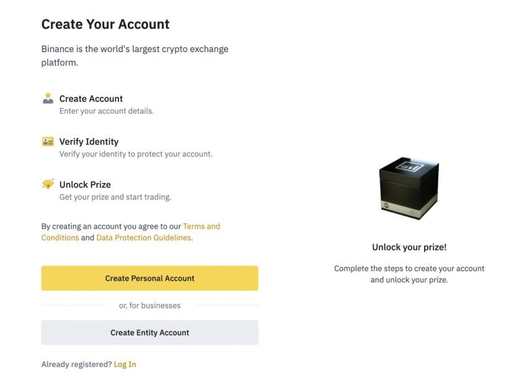Click the black prize box image
The width and height of the screenshot is (527, 384).
(409, 188)
